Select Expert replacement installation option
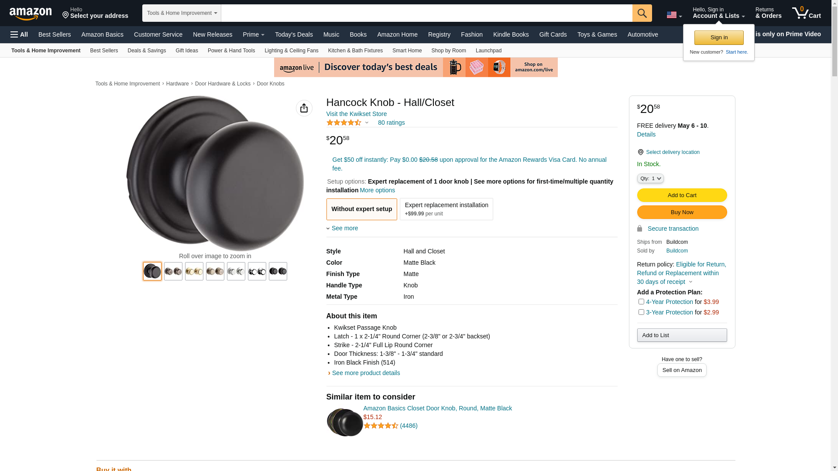The height and width of the screenshot is (471, 838). coord(446,209)
